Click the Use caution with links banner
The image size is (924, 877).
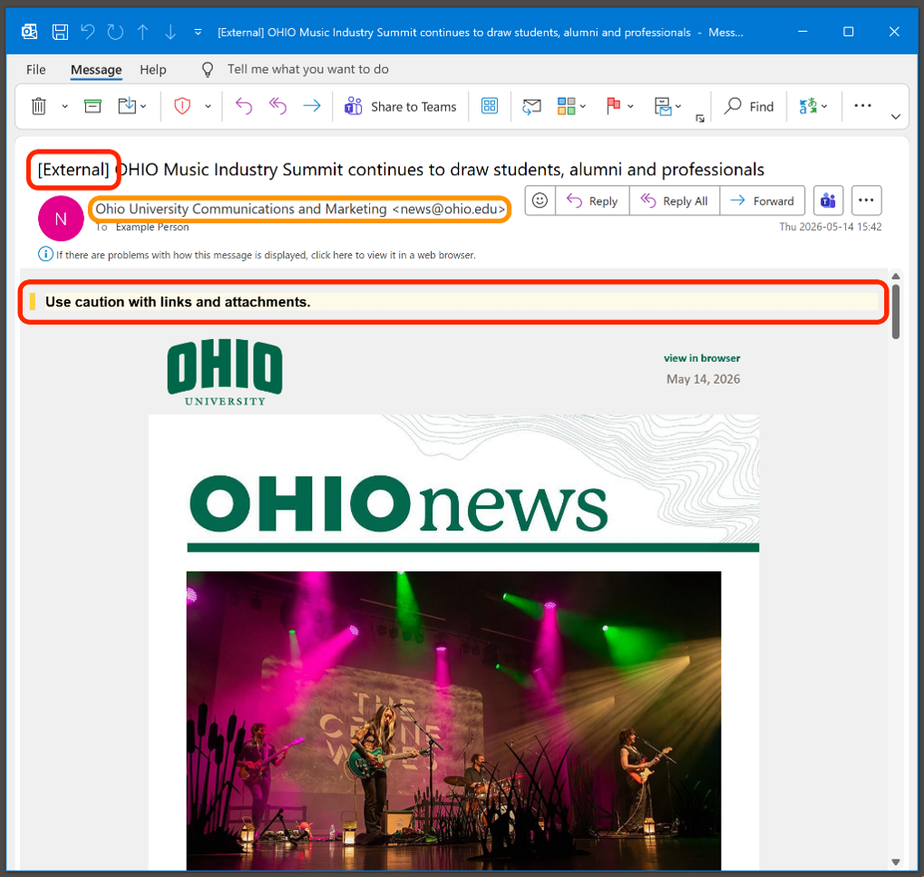tap(453, 302)
